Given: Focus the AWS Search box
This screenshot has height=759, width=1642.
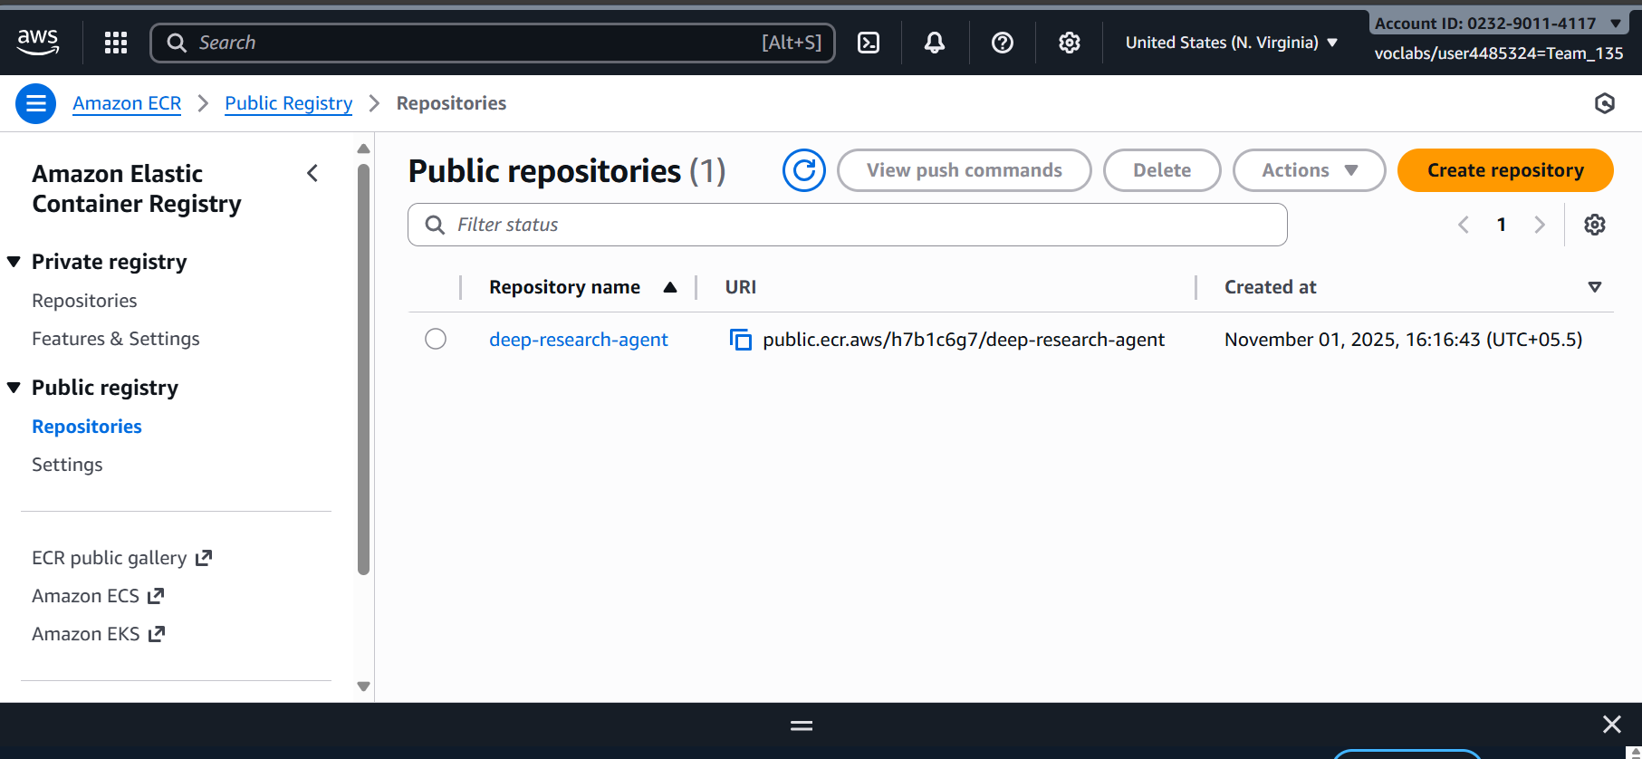Looking at the screenshot, I should click(492, 43).
